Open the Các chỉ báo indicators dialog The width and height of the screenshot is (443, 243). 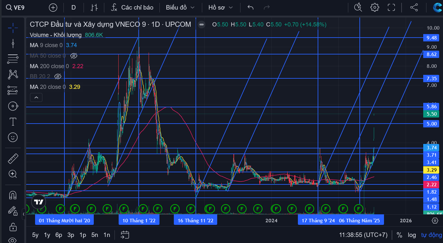(132, 7)
